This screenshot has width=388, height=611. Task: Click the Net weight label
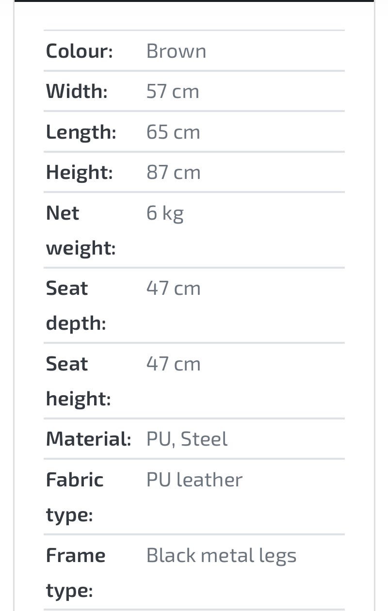(x=81, y=230)
